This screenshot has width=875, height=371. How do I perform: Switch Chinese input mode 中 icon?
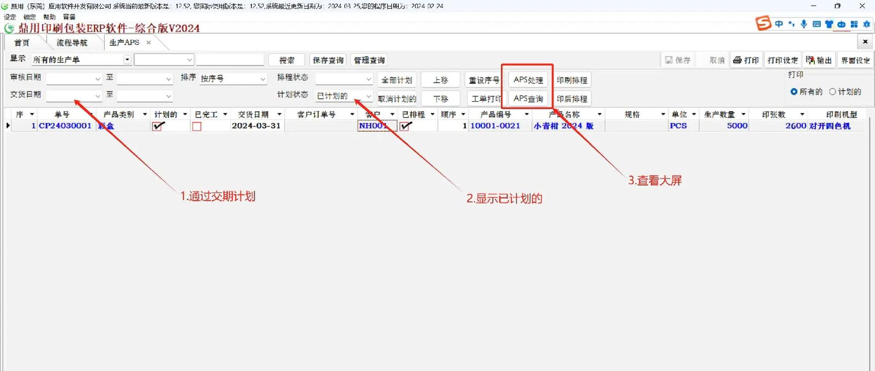pyautogui.click(x=779, y=24)
